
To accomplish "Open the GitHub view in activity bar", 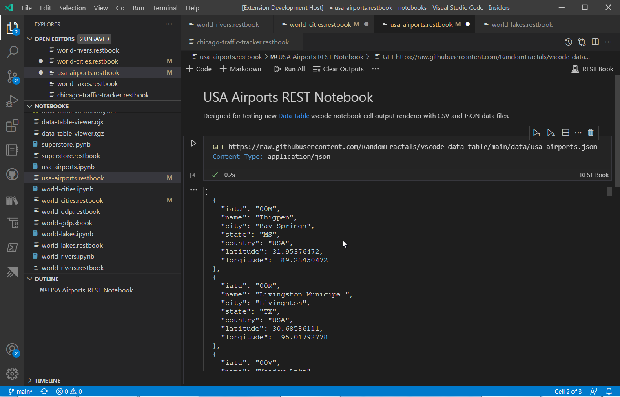I will click(12, 174).
